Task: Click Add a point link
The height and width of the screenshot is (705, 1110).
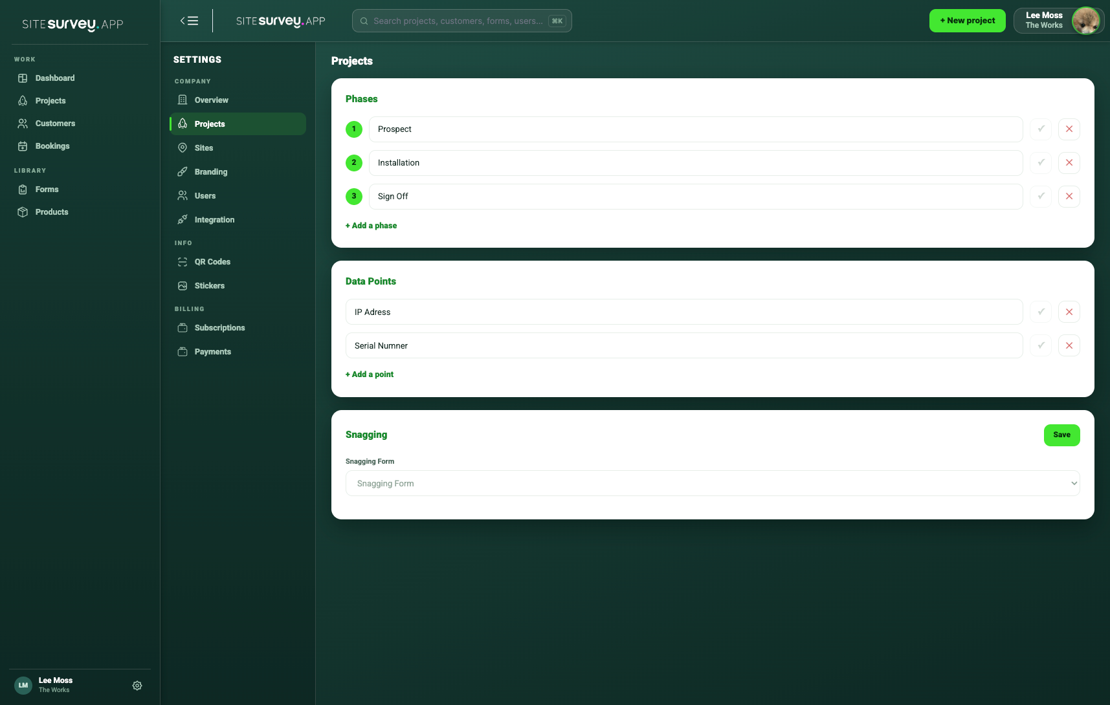Action: [370, 374]
